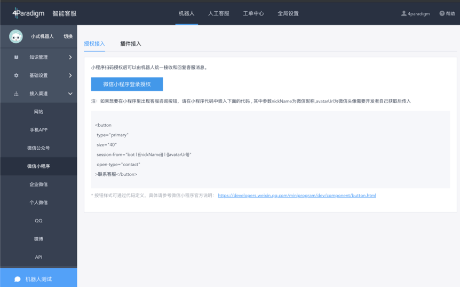460x287 pixels.
Task: Open the 机器人测试 button
Action: coord(39,277)
